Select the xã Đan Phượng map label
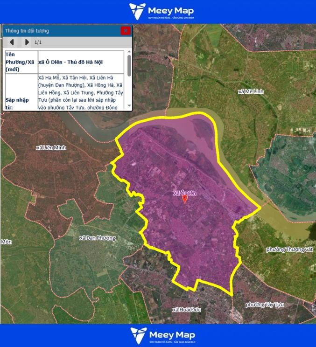Screen dimensions: 316x347 [x=97, y=238]
